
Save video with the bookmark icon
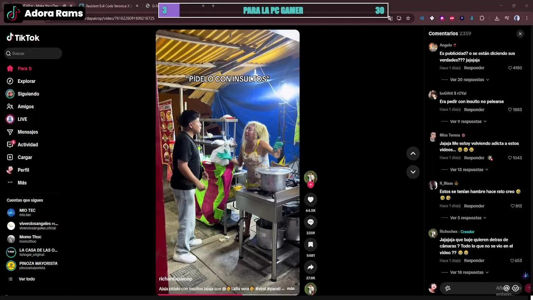(310, 245)
